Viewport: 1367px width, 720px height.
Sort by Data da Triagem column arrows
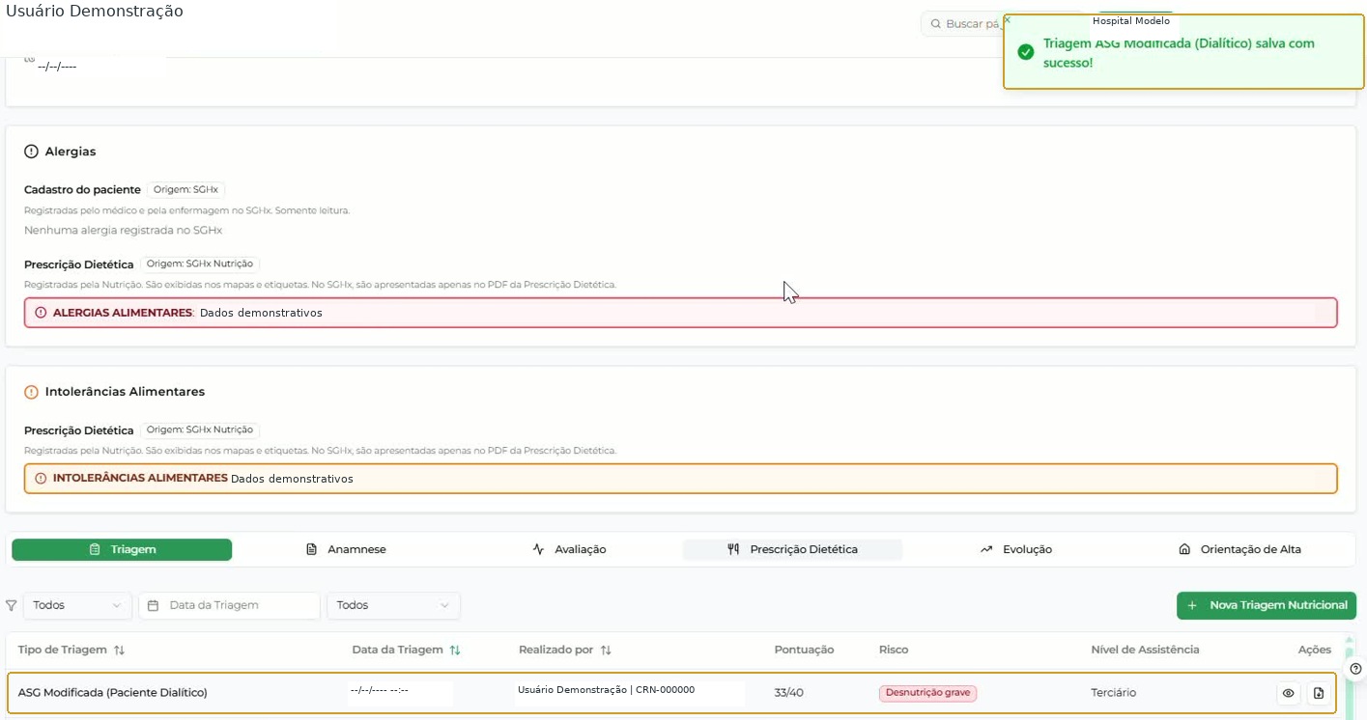[455, 651]
